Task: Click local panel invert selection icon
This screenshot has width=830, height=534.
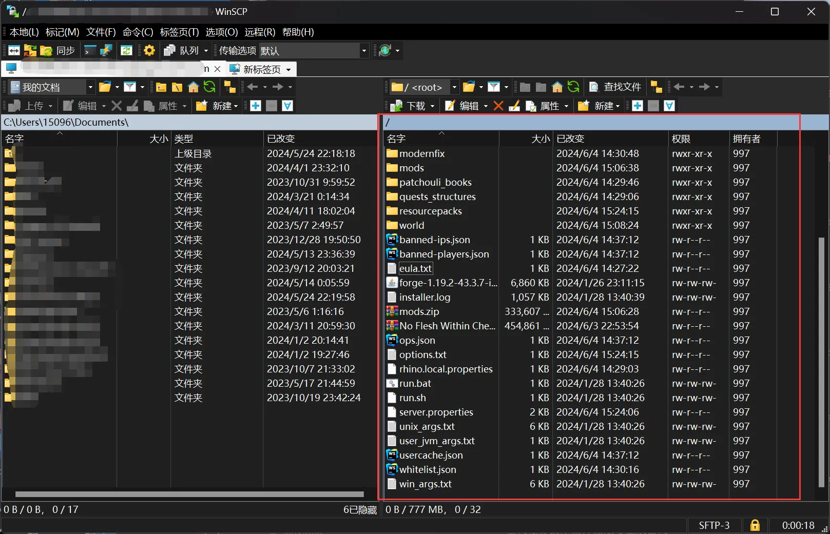Action: 287,106
